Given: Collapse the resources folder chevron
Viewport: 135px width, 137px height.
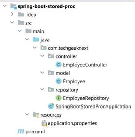Looking at the screenshot, I should tap(27, 114).
